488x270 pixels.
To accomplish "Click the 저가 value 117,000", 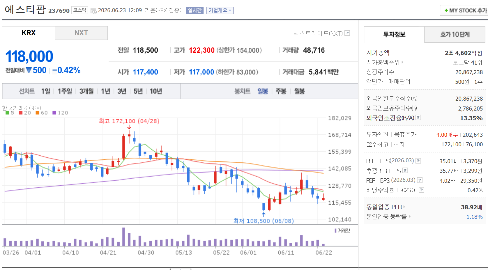I will [x=201, y=72].
